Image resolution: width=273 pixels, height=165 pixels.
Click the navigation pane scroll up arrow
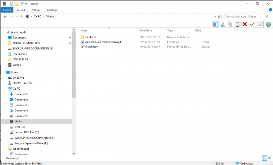click(74, 30)
